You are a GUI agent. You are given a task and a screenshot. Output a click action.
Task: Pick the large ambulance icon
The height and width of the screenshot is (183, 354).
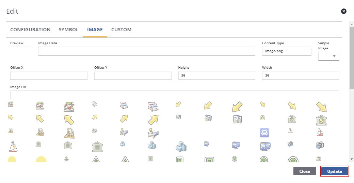tap(153, 106)
